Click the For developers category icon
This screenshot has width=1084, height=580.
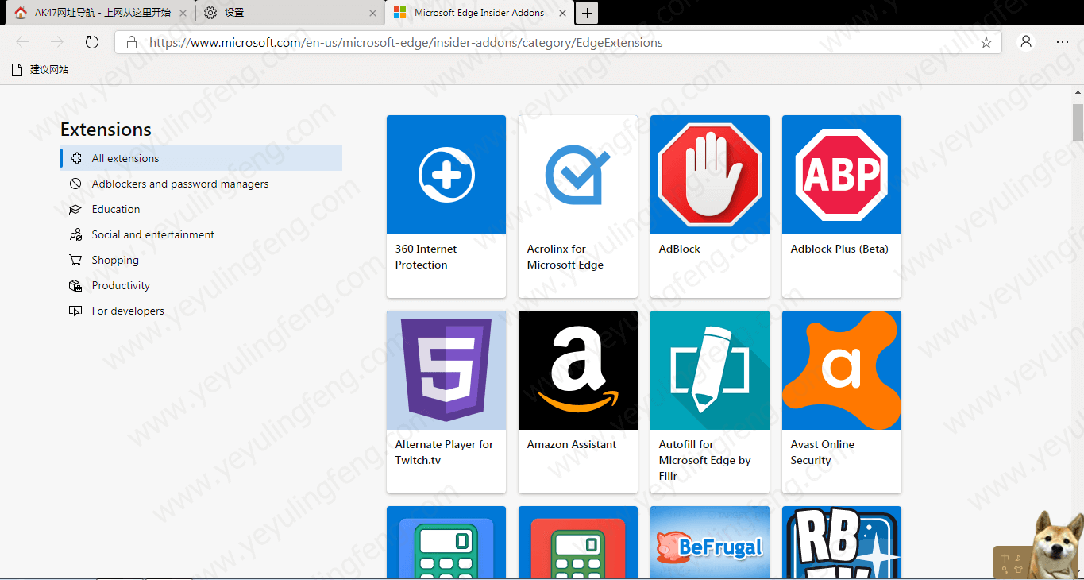tap(75, 311)
